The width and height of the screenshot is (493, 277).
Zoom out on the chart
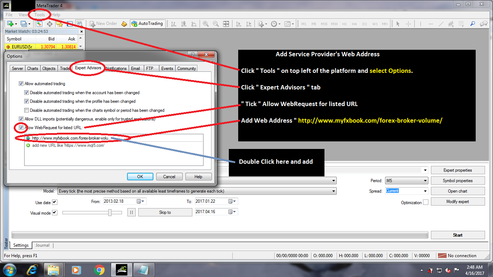click(x=216, y=24)
